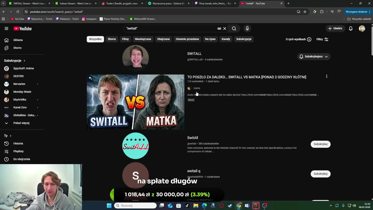Select the Ostatnio przesłane filter chip
373x210 pixels.
tap(187, 39)
